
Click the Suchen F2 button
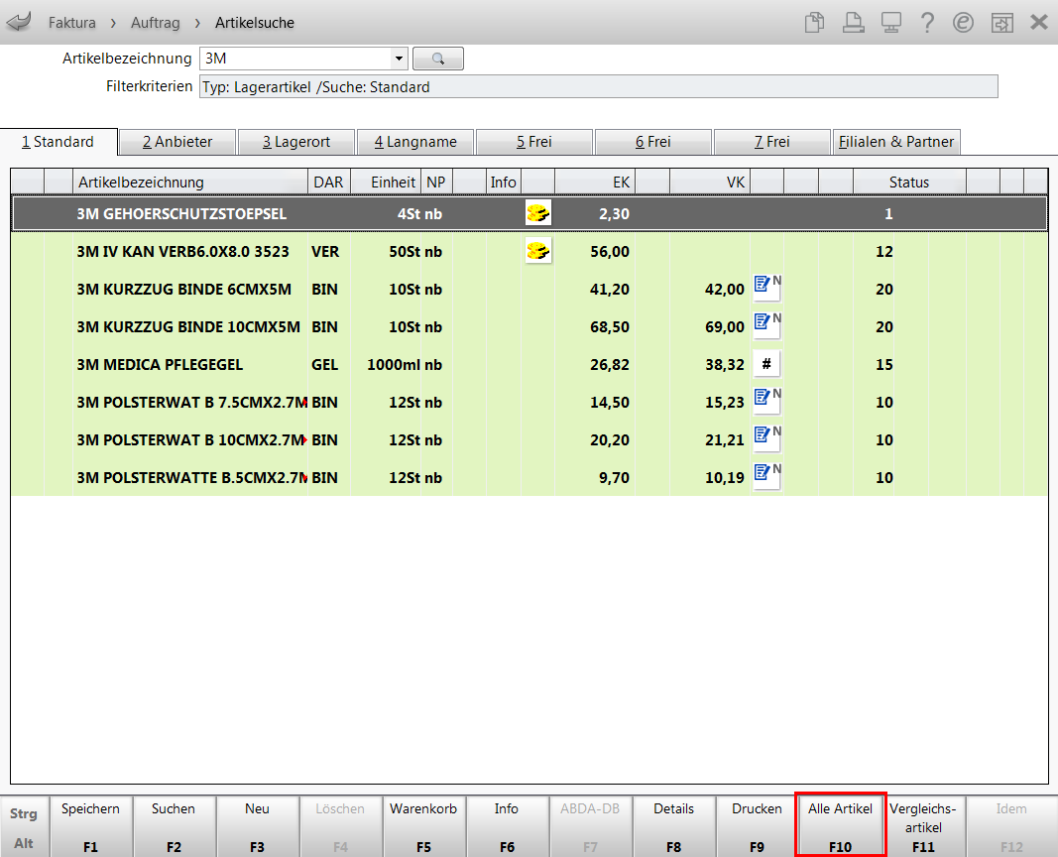(x=175, y=827)
